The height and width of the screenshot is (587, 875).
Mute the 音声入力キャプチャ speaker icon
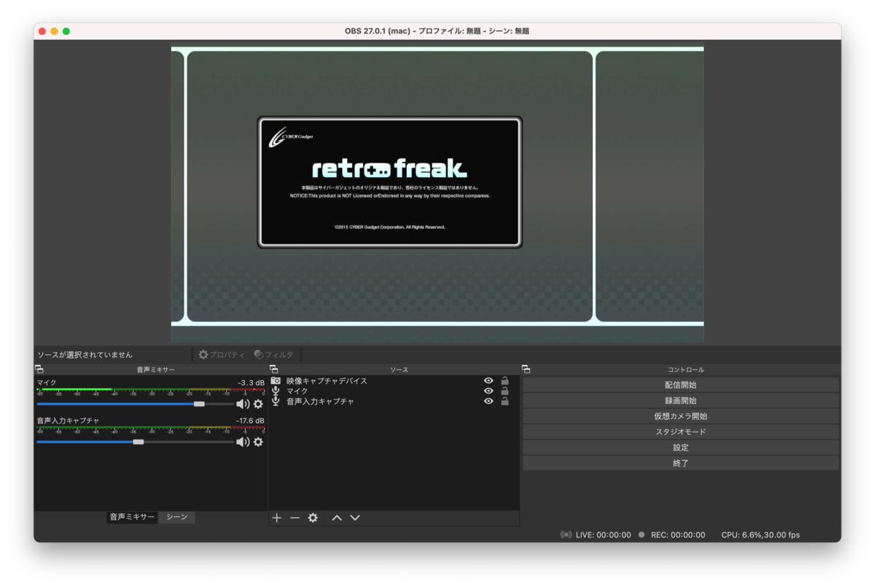point(243,442)
